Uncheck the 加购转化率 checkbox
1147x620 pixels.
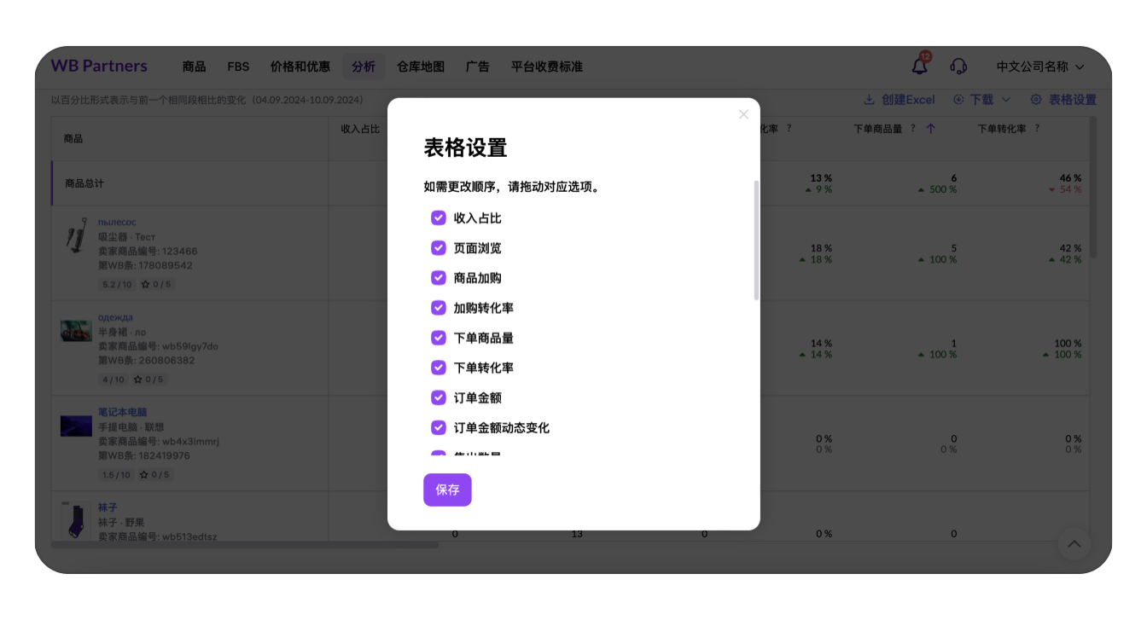pyautogui.click(x=439, y=308)
